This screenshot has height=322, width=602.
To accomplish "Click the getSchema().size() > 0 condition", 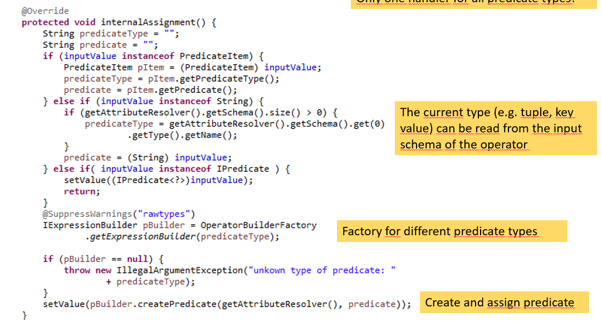I will pyautogui.click(x=208, y=112).
